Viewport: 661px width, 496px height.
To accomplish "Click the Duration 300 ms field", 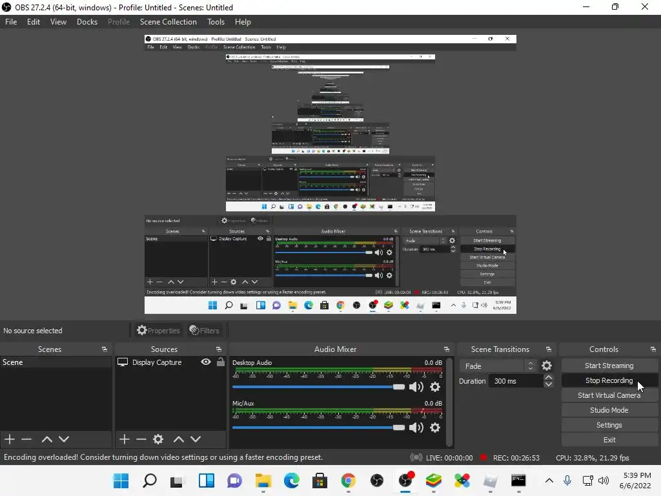I will click(516, 381).
